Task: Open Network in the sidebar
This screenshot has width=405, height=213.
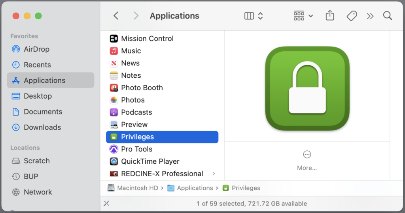Action: pyautogui.click(x=51, y=192)
